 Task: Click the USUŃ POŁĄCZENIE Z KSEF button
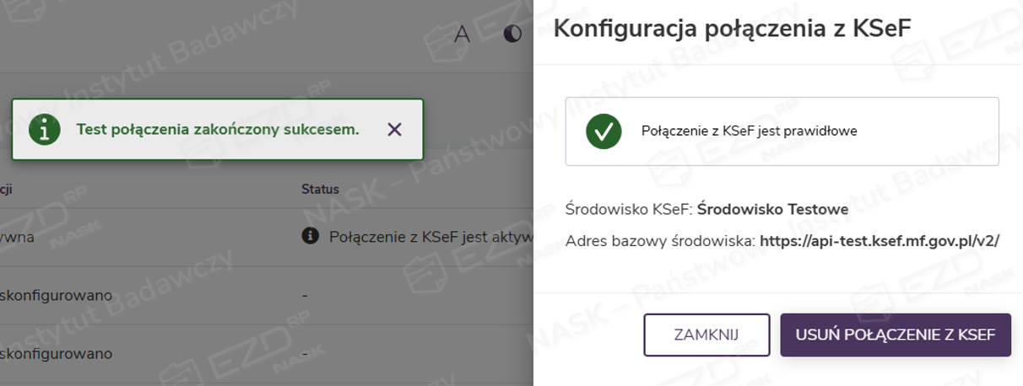tap(895, 335)
